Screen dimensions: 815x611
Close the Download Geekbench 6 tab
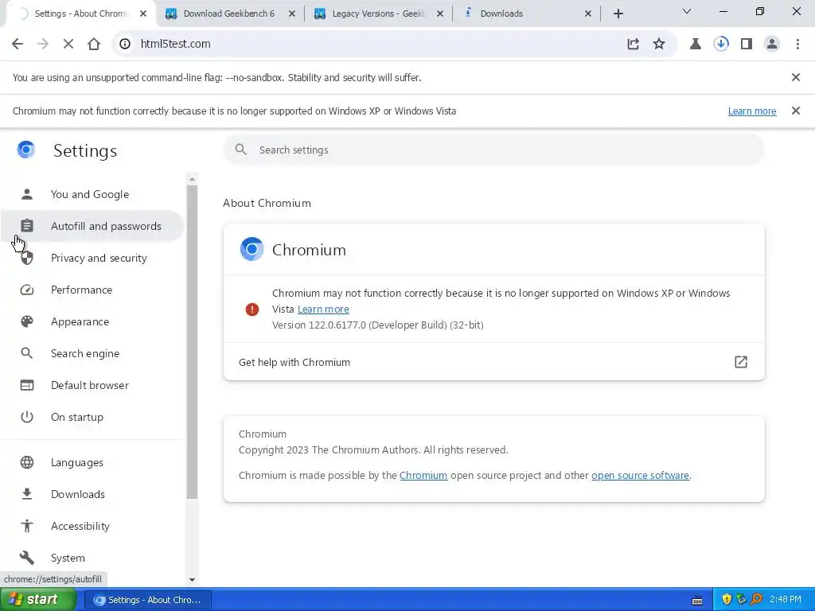[x=292, y=14]
